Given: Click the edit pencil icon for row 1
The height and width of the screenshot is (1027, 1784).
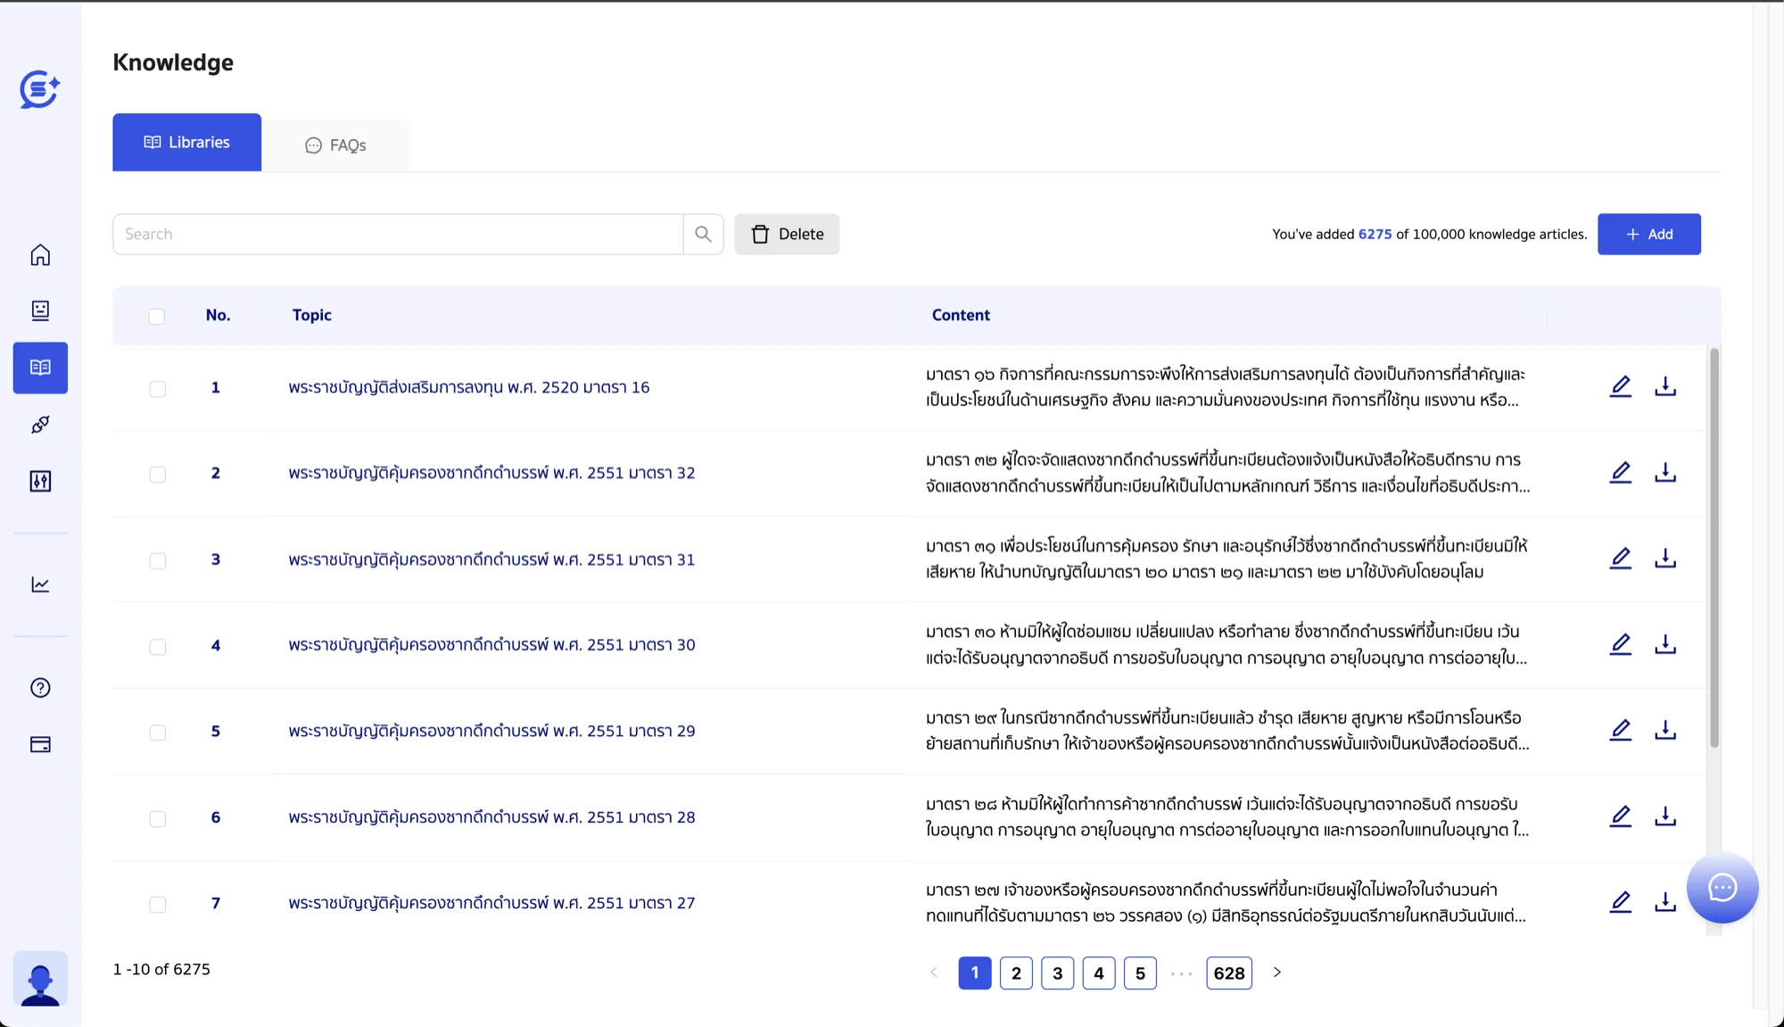Looking at the screenshot, I should coord(1620,386).
